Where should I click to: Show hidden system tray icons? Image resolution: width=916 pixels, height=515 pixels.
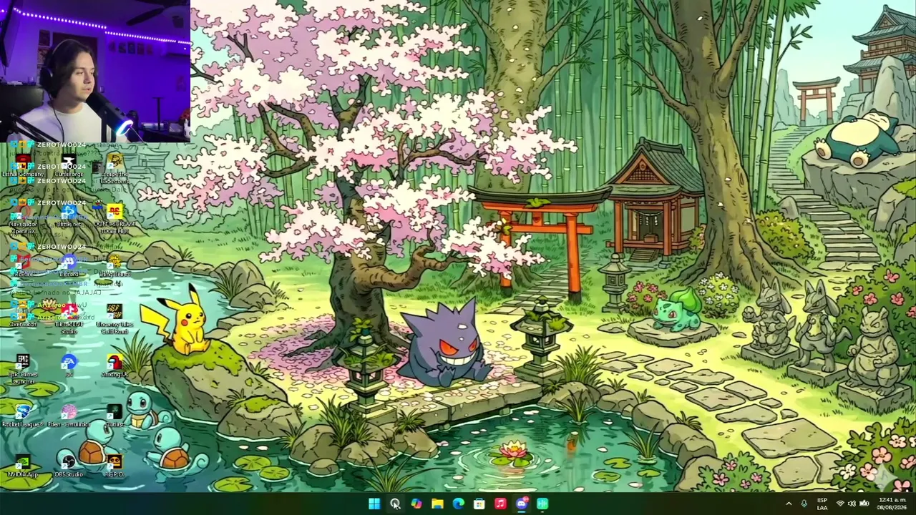pos(789,504)
